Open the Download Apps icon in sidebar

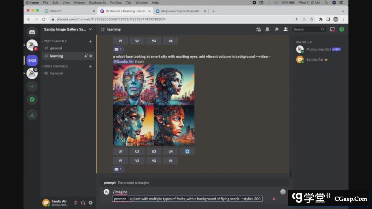click(x=32, y=115)
